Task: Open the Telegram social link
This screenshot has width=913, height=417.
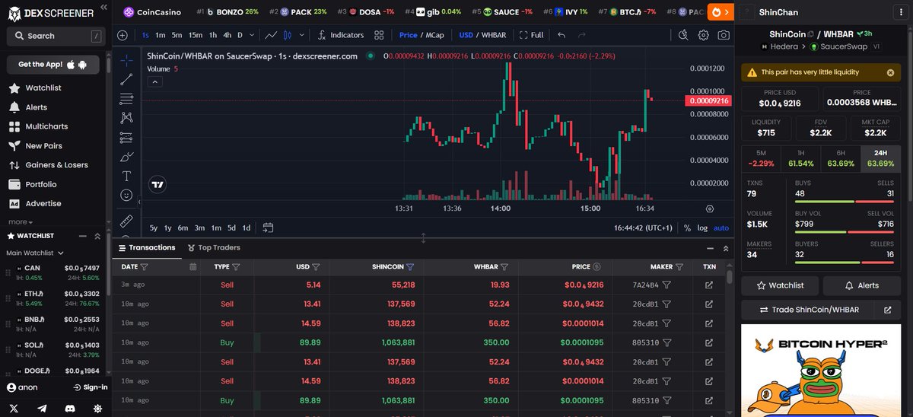Action: pyautogui.click(x=43, y=408)
